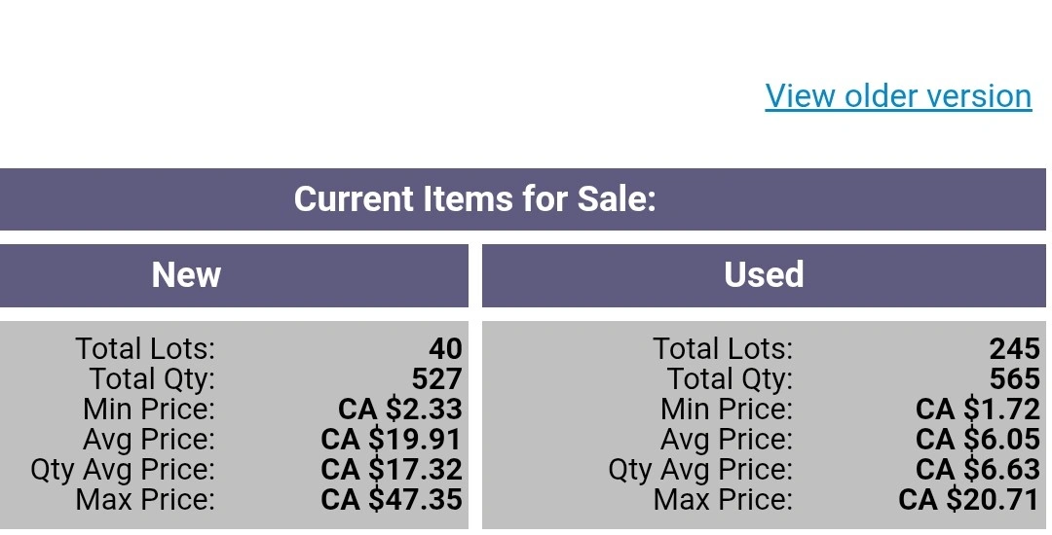Click New Max Price CA $47.35
The height and width of the screenshot is (535, 1052).
[x=392, y=500]
